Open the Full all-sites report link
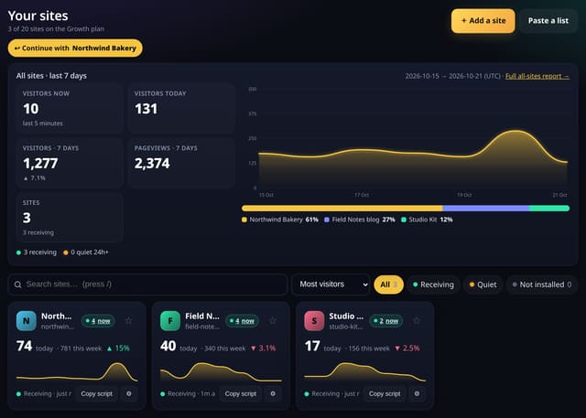 (x=537, y=76)
